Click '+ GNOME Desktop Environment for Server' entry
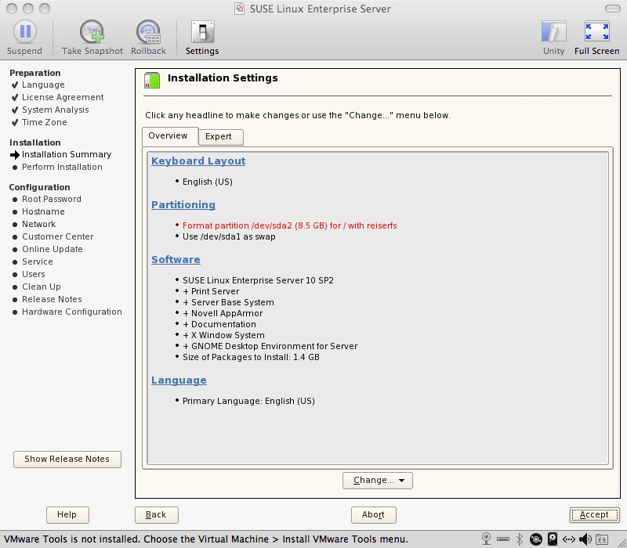627x548 pixels. (x=270, y=346)
